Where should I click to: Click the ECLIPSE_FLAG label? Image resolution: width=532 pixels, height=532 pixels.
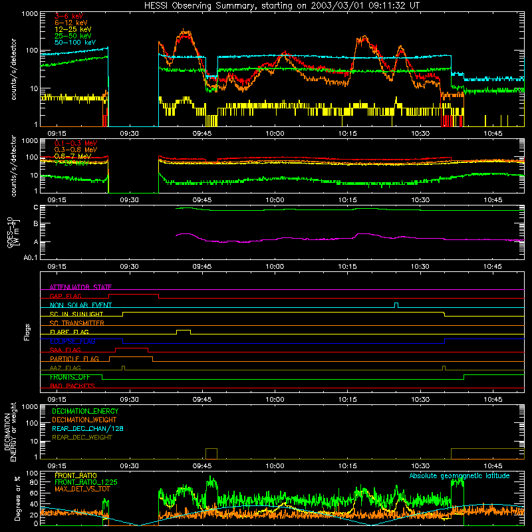(72, 341)
